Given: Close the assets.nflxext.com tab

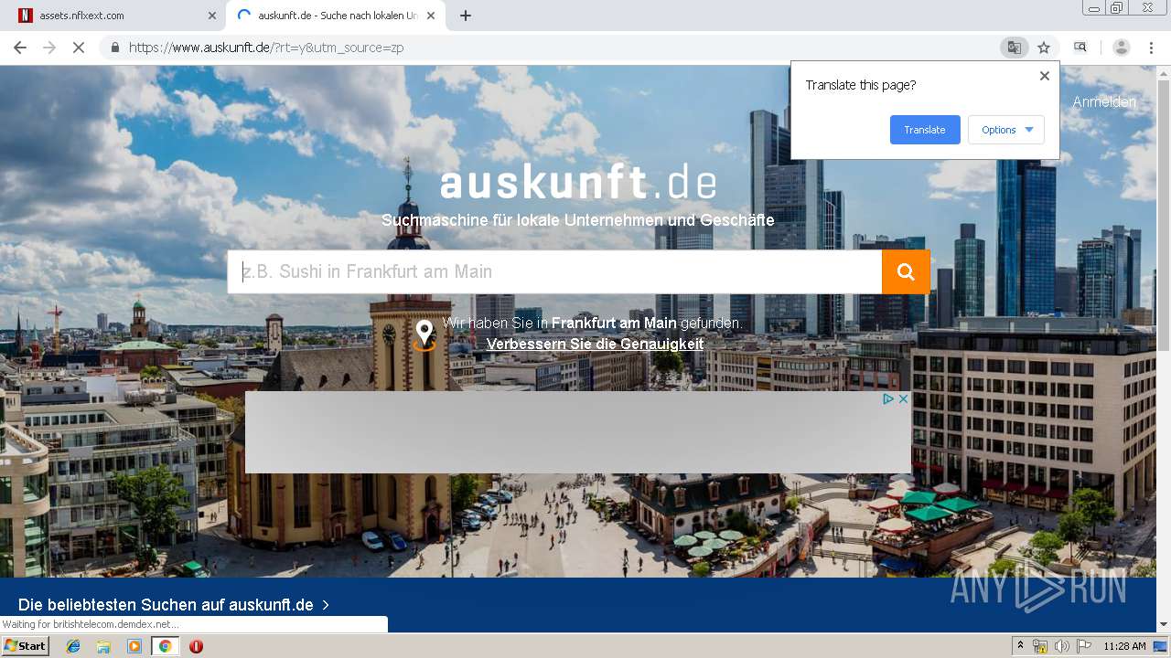Looking at the screenshot, I should click(212, 16).
